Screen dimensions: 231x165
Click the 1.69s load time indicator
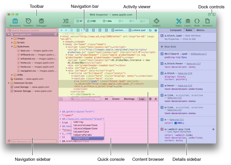[107, 21]
